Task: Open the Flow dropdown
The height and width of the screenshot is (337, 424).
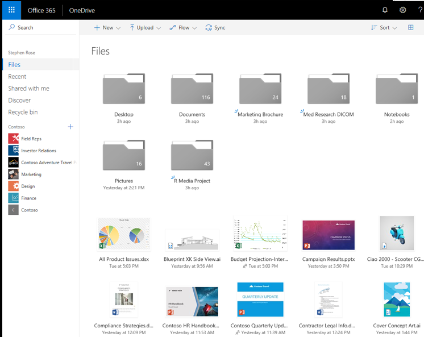Action: click(183, 27)
